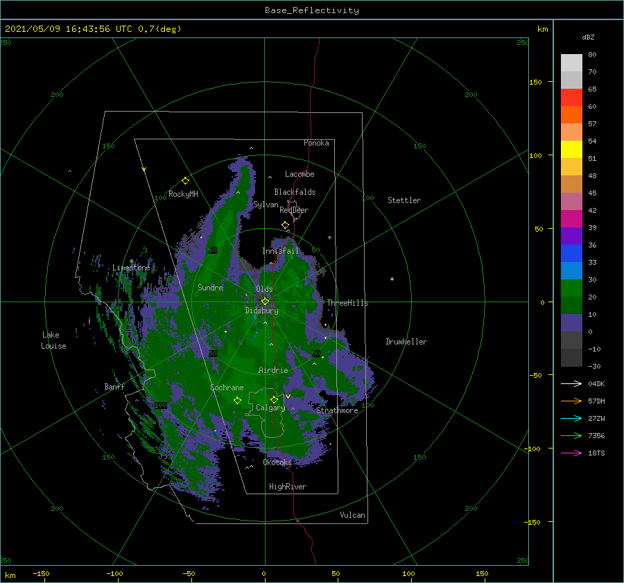Viewport: 624px width, 583px height.
Task: Click the magenta 18TS arrow in legend
Action: [x=571, y=453]
